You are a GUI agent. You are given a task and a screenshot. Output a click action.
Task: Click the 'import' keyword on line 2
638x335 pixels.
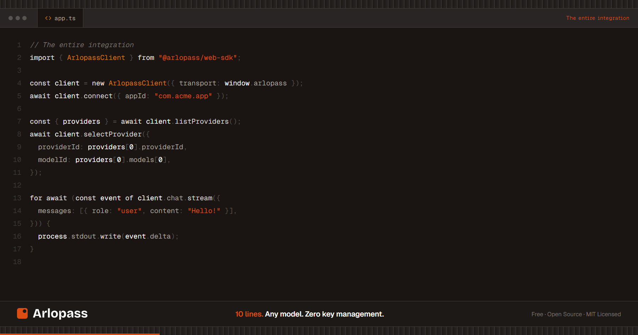(x=42, y=58)
